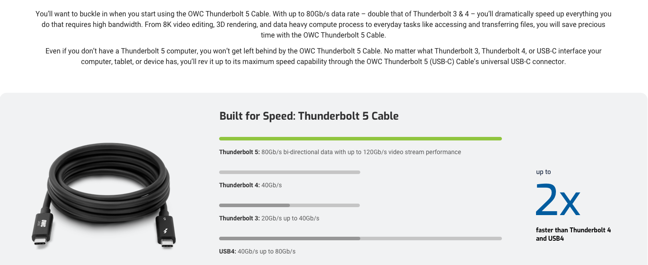Click the "Built for Speed: Thunderbolt 5 Cable" heading
The width and height of the screenshot is (648, 265).
[x=309, y=116]
